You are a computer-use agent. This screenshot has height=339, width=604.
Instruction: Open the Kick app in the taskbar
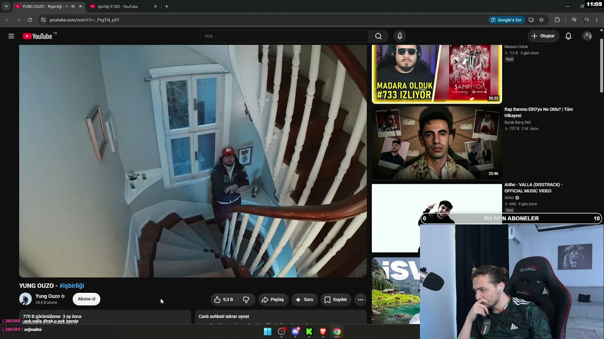pyautogui.click(x=309, y=331)
